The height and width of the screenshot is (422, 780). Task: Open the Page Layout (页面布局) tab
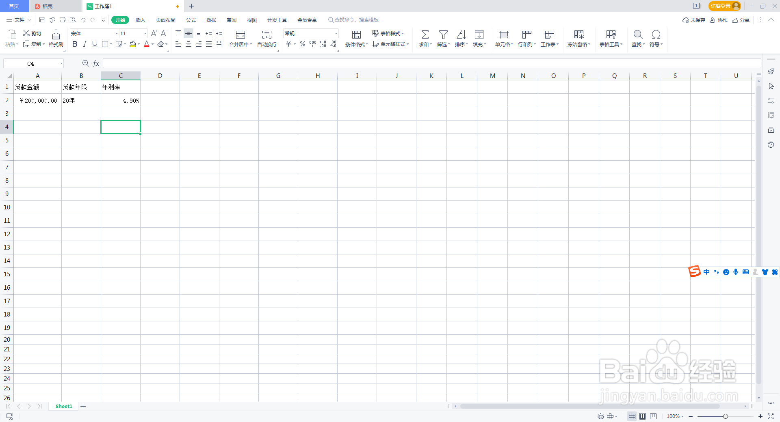pyautogui.click(x=166, y=20)
